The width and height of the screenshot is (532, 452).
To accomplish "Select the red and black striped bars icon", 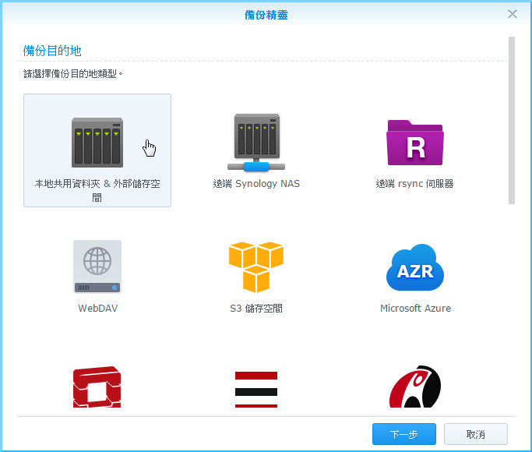I will [256, 389].
